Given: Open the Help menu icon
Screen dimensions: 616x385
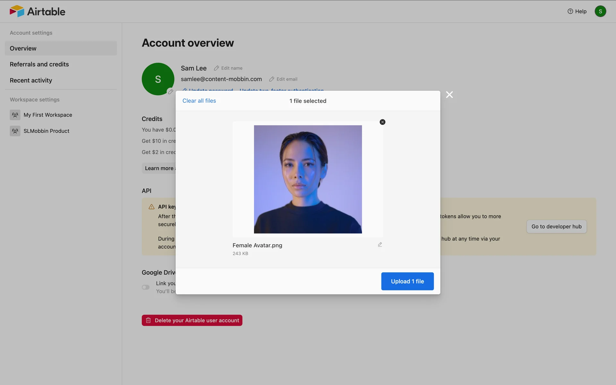Looking at the screenshot, I should click(570, 12).
